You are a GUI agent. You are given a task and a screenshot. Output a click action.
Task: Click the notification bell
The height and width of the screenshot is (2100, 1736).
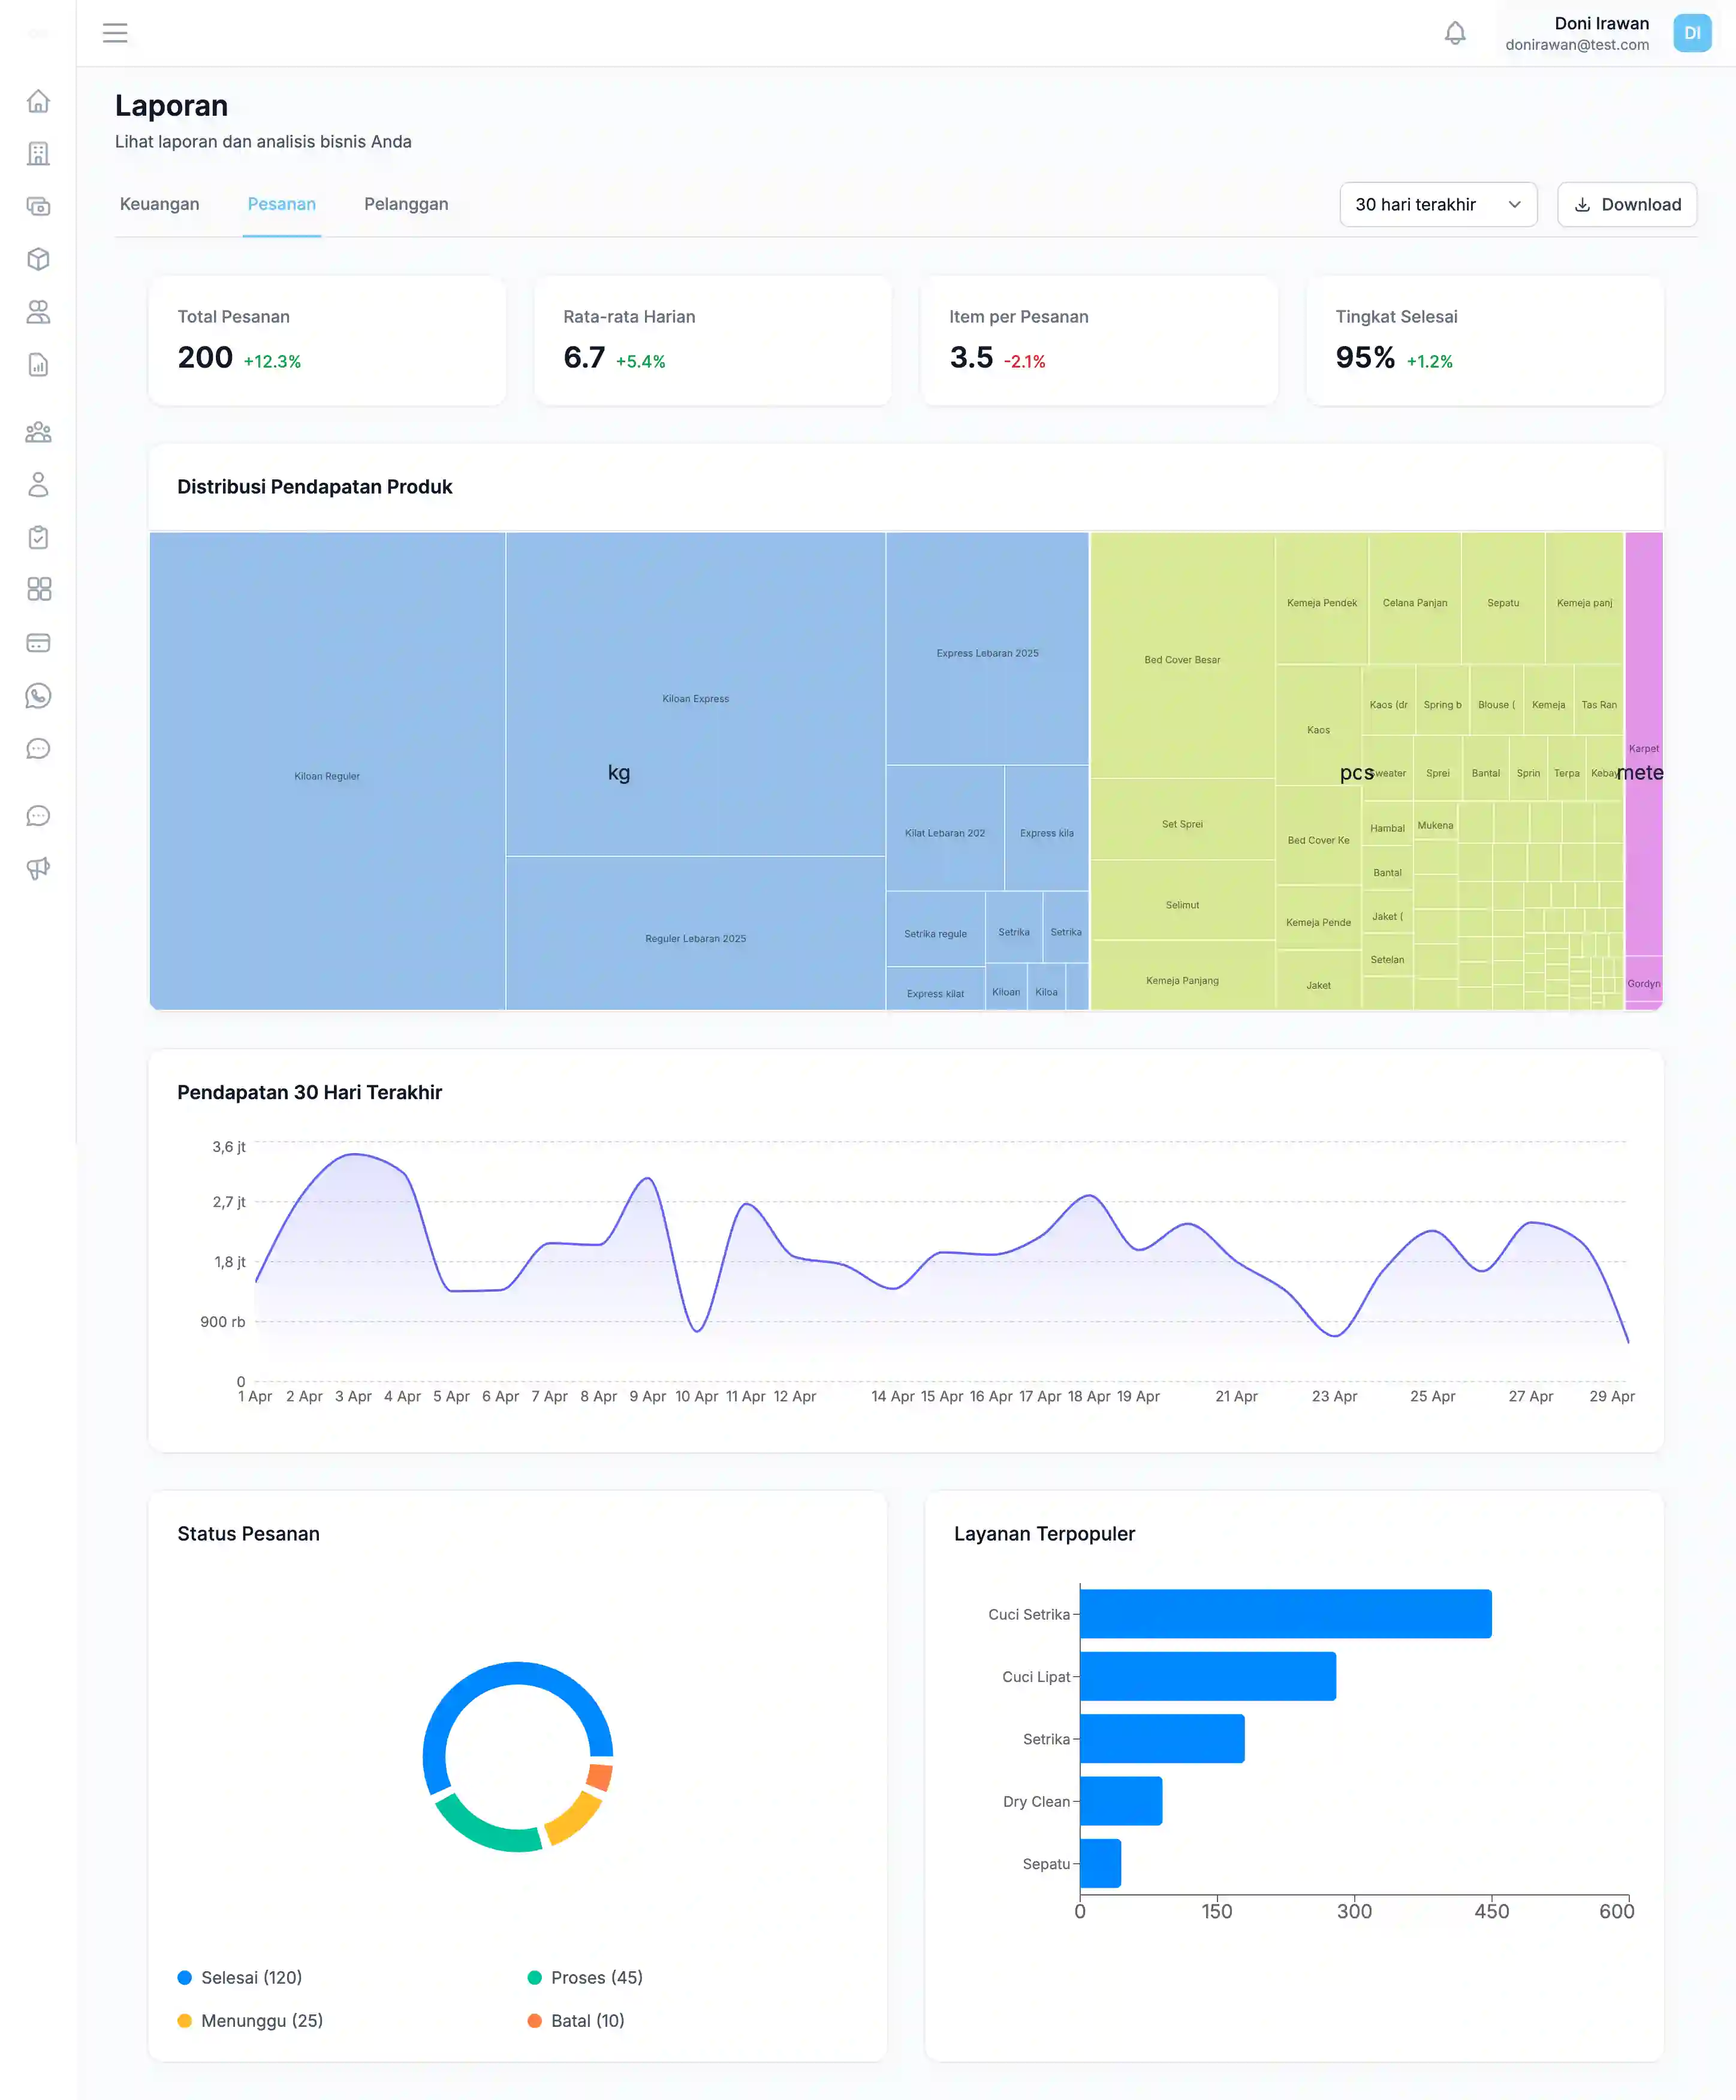click(1456, 33)
